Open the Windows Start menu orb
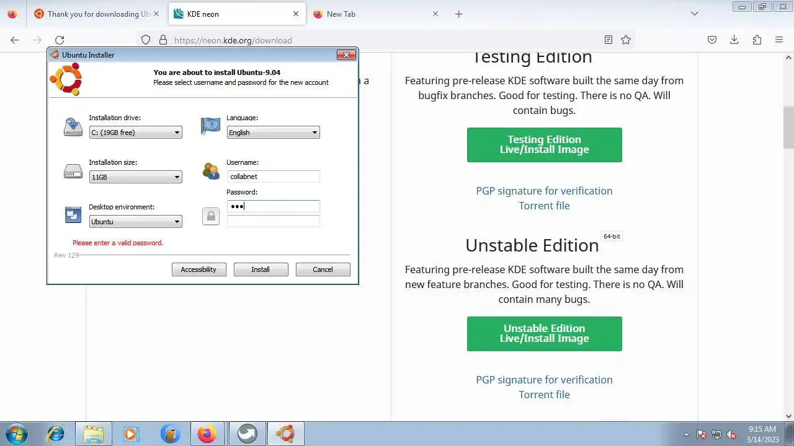This screenshot has height=446, width=794. [x=17, y=434]
